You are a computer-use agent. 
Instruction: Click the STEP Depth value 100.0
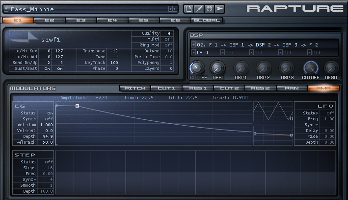point(47,191)
